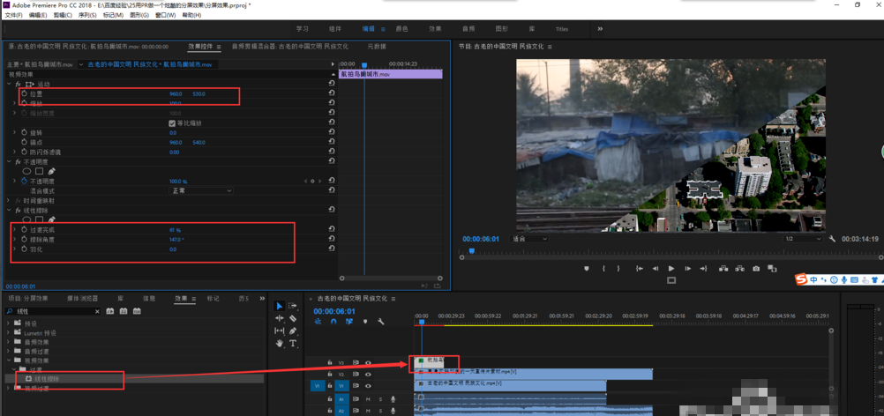This screenshot has height=416, width=884.
Task: Click the timeline wrench settings icon
Action: pos(381,322)
